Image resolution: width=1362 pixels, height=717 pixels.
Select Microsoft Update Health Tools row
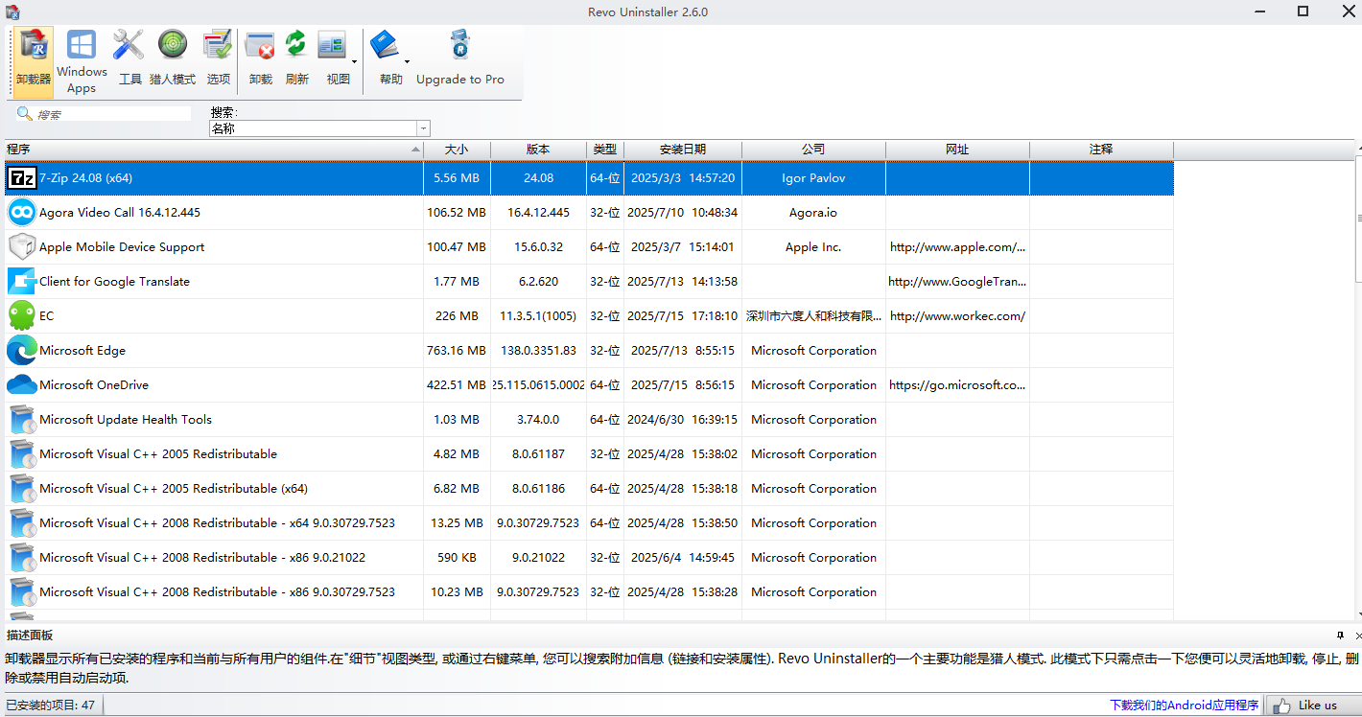[590, 420]
